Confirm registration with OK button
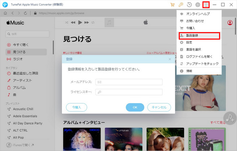This screenshot has width=237, height=151. point(135,107)
